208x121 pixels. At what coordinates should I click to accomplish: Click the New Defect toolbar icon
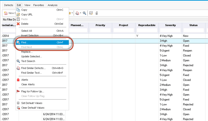pyautogui.click(x=6, y=13)
